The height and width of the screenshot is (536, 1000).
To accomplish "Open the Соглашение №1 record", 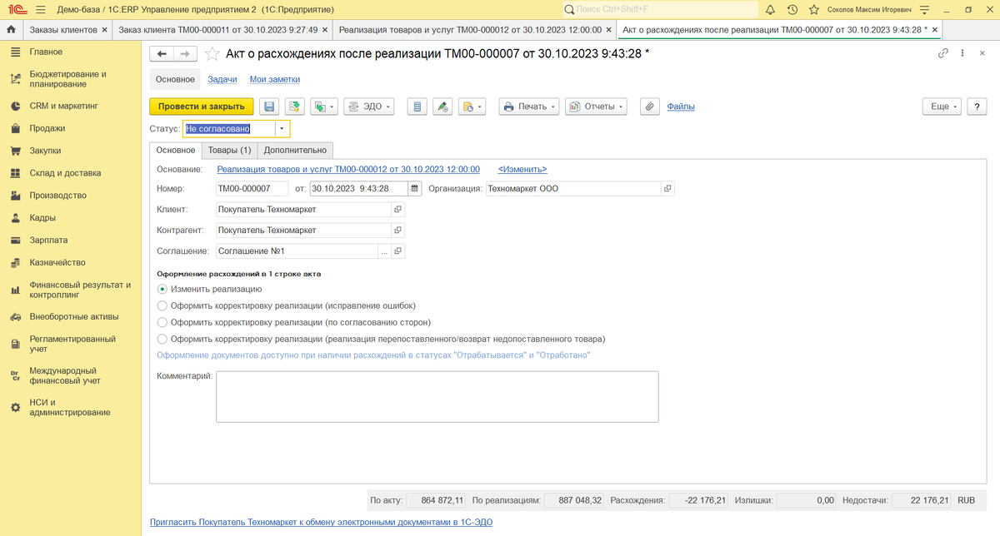I will point(397,251).
